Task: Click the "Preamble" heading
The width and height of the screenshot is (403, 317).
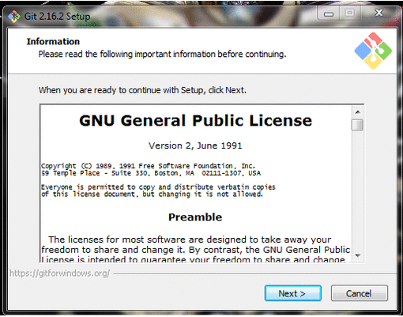Action: pos(195,217)
